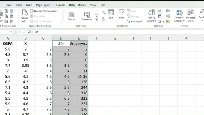This screenshot has width=204, height=115.
Task: Select CGPA cell with value 7.4
Action: (8, 65)
